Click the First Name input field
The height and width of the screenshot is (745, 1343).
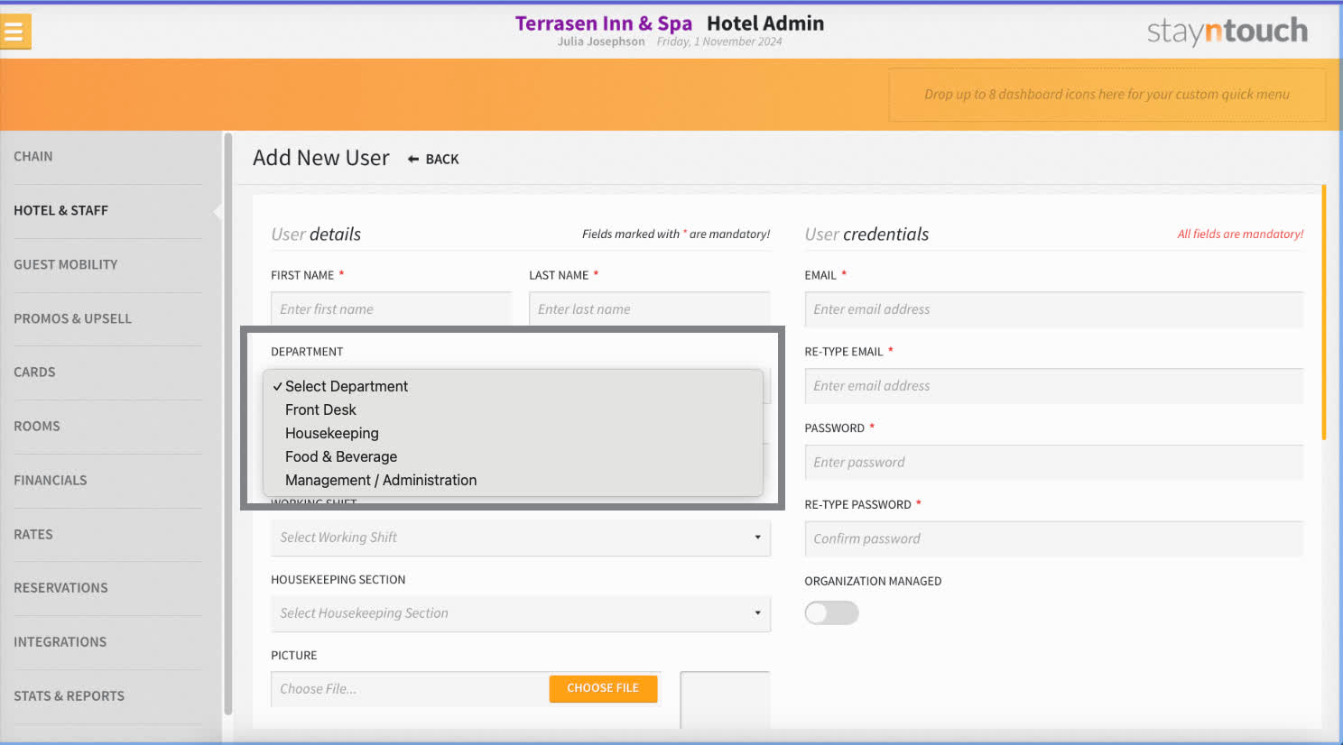click(391, 308)
